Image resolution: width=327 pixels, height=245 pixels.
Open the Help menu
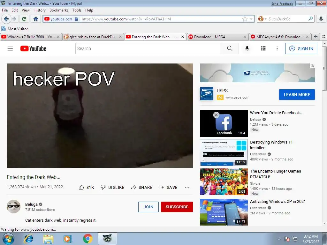pos(89,10)
